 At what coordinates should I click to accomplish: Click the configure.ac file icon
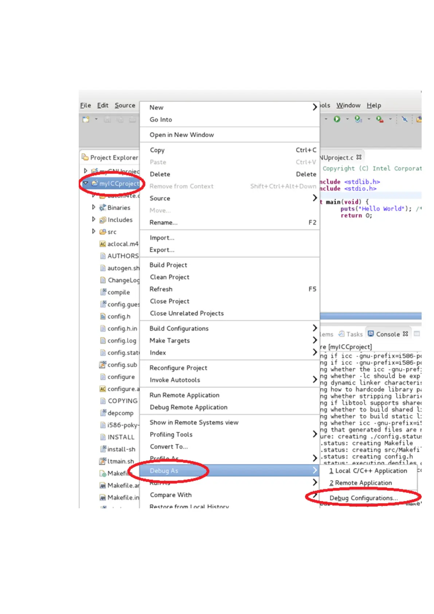(103, 389)
